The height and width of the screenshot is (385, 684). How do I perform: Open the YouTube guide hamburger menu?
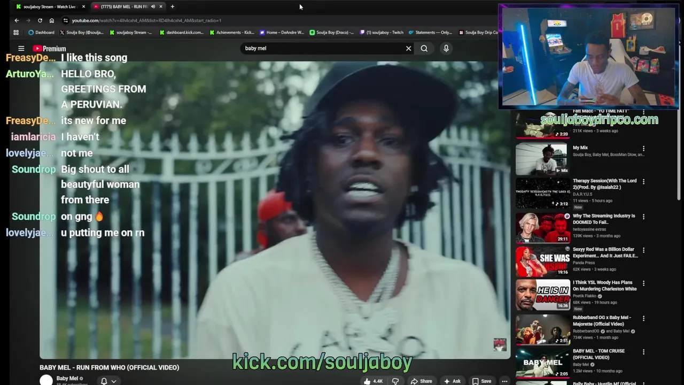pyautogui.click(x=21, y=48)
